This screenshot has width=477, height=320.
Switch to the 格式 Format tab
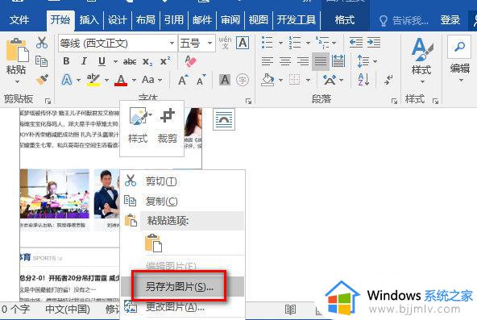point(344,20)
